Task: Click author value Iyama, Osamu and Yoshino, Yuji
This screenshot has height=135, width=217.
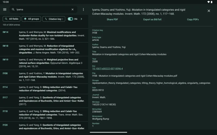Action: (x=109, y=47)
